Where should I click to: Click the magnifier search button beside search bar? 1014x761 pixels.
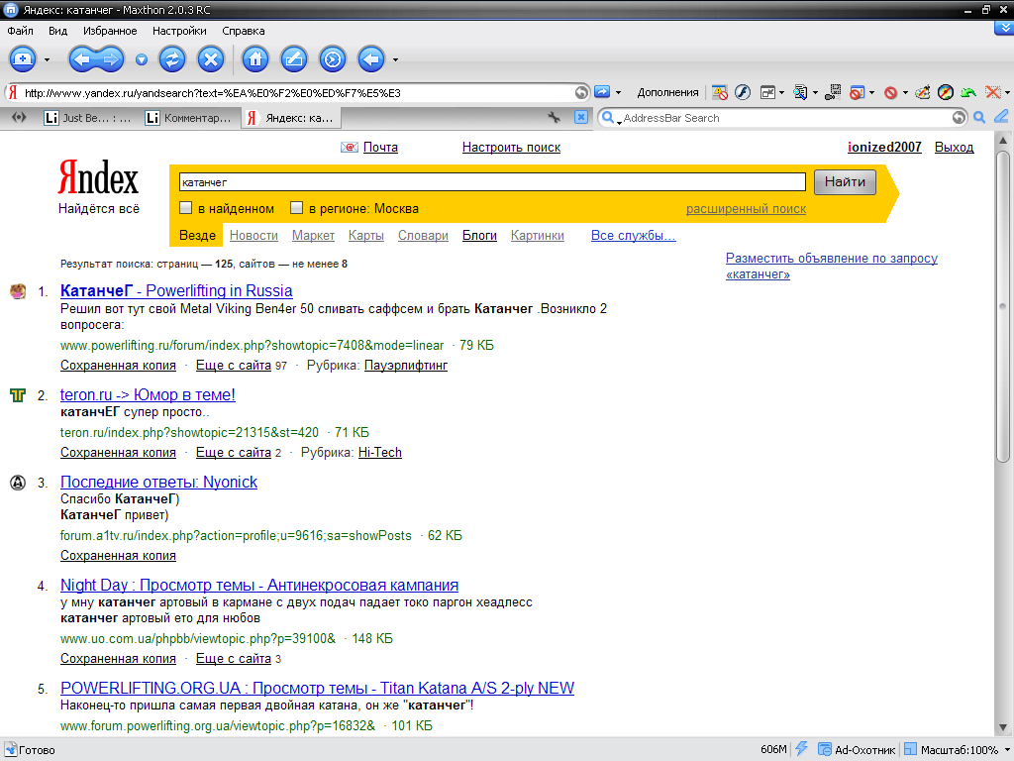(979, 117)
